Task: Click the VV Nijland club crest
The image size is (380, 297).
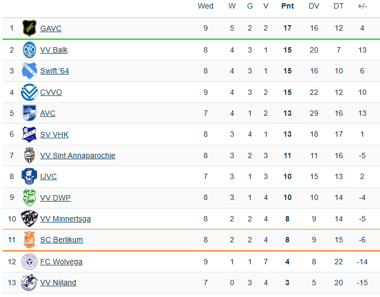Action: (29, 283)
